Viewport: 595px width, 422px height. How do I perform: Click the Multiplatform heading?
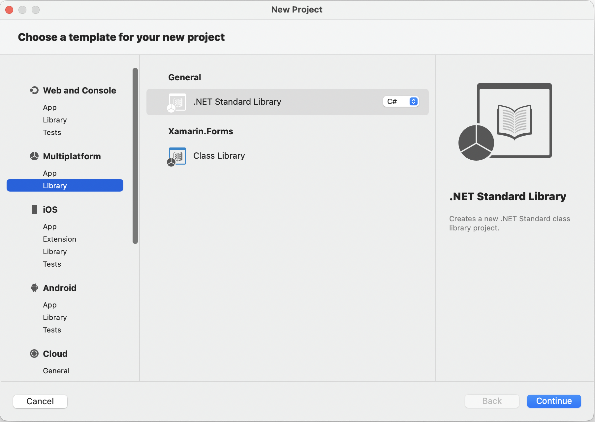pos(72,156)
